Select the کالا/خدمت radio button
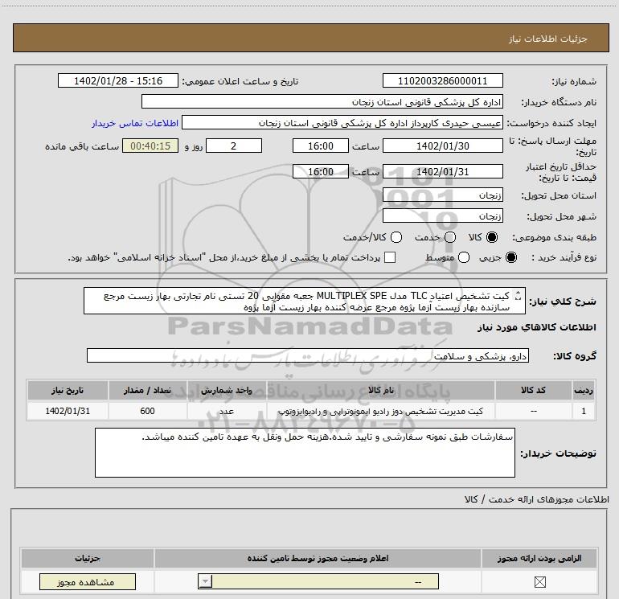This screenshot has height=599, width=619. pos(396,237)
